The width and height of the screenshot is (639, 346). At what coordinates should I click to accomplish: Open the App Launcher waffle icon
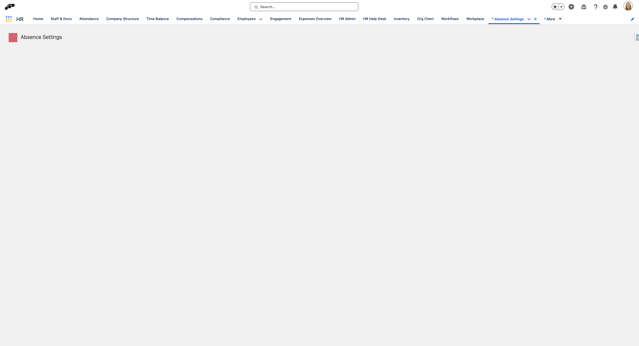[8, 19]
